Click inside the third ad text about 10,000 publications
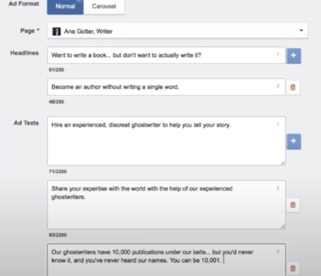The image size is (321, 276). (166, 260)
